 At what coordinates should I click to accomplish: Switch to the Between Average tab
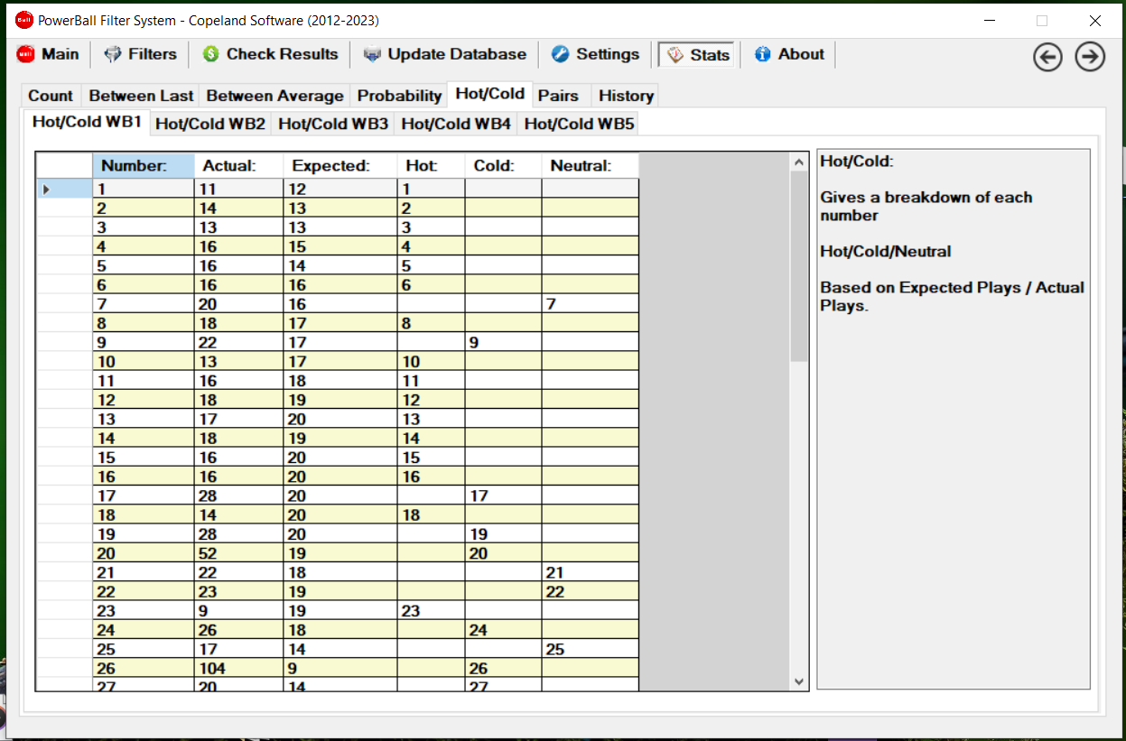pos(275,96)
